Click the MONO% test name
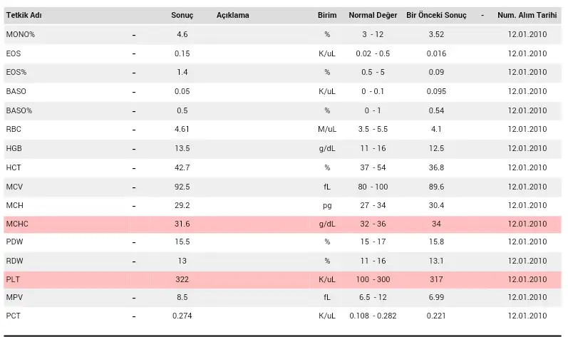Viewport: 568px width, 337px height. 20,34
